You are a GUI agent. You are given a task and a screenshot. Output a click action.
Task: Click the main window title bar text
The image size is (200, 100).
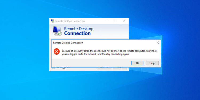point(70,21)
